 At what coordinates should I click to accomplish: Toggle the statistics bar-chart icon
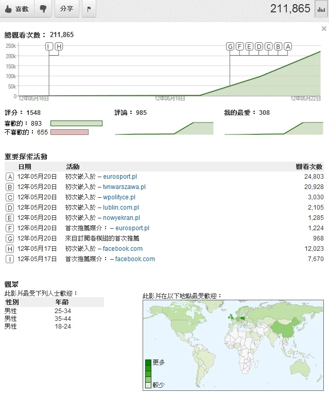coord(321,9)
